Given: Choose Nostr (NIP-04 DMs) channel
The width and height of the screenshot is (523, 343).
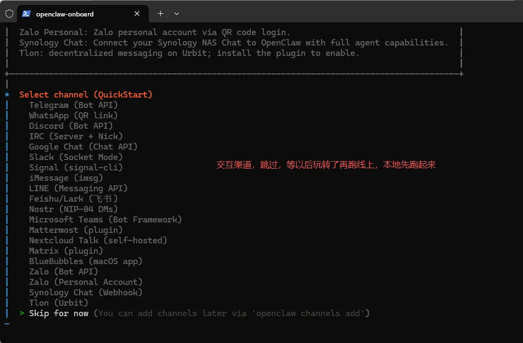Looking at the screenshot, I should point(74,209).
